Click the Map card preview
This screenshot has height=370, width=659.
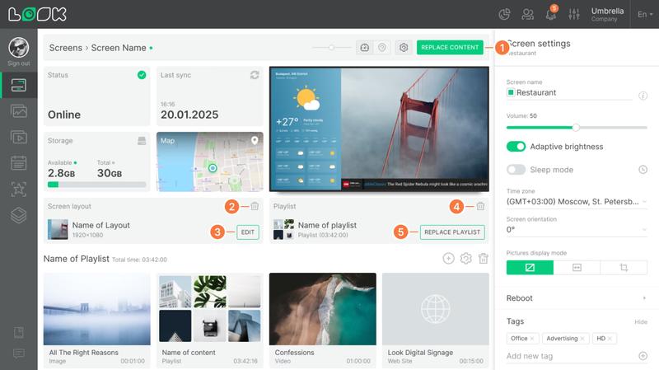(210, 162)
